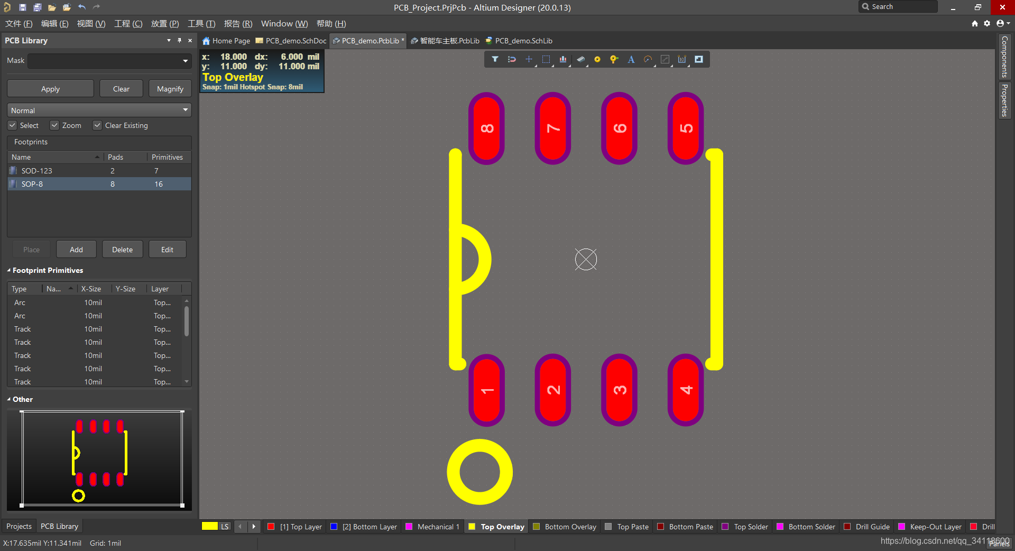Open the Properties side panel tab
1015x551 pixels.
click(1004, 100)
